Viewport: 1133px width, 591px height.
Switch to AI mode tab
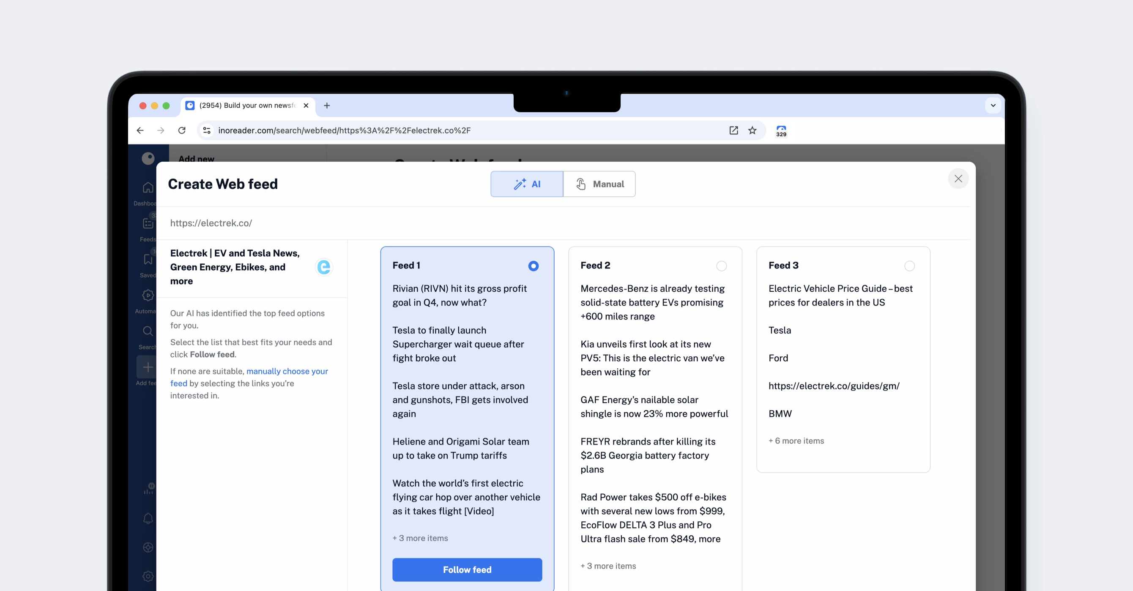tap(527, 184)
